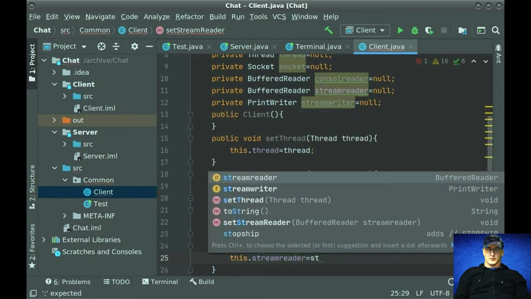Show the Ant tool window
The image size is (531, 299).
pos(498,54)
